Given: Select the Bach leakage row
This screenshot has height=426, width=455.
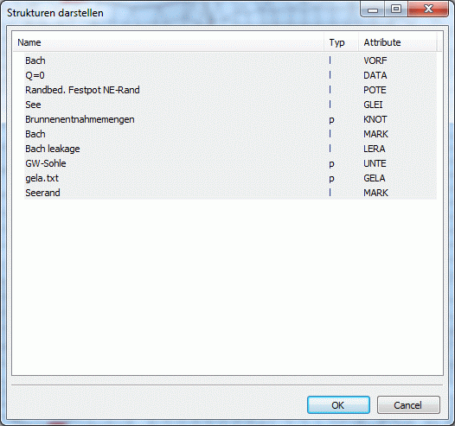Looking at the screenshot, I should (230, 149).
